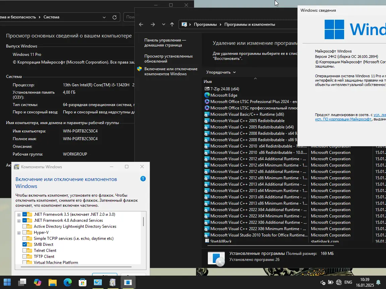This screenshot has width=386, height=289.
Task: Select Microsoft Visual C++ 2012 x64 Additional Runtime
Action: 258,159
